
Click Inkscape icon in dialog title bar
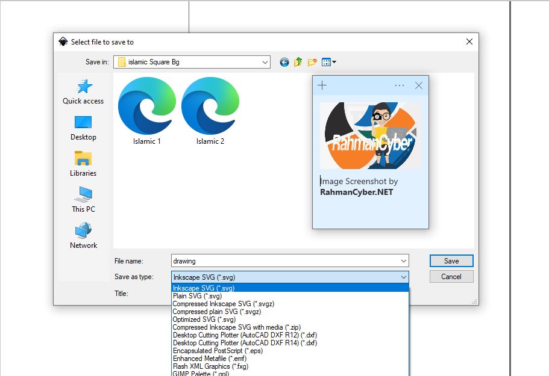click(63, 42)
